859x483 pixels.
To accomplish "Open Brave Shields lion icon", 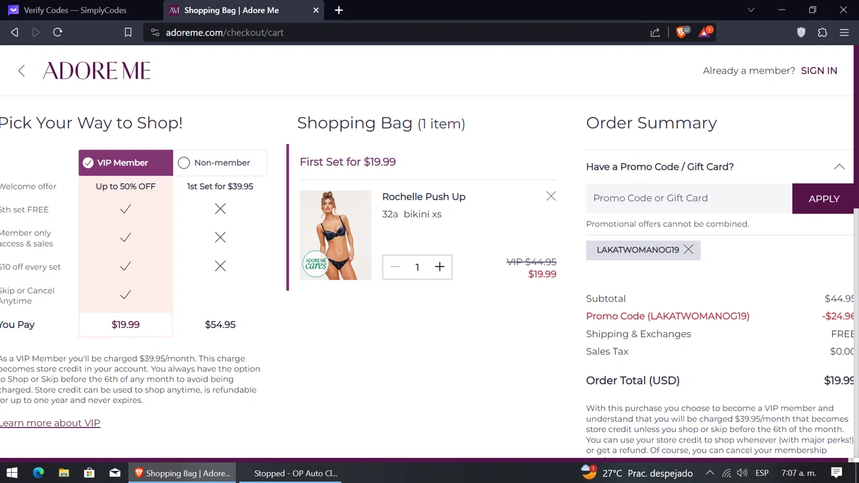I will coord(682,32).
